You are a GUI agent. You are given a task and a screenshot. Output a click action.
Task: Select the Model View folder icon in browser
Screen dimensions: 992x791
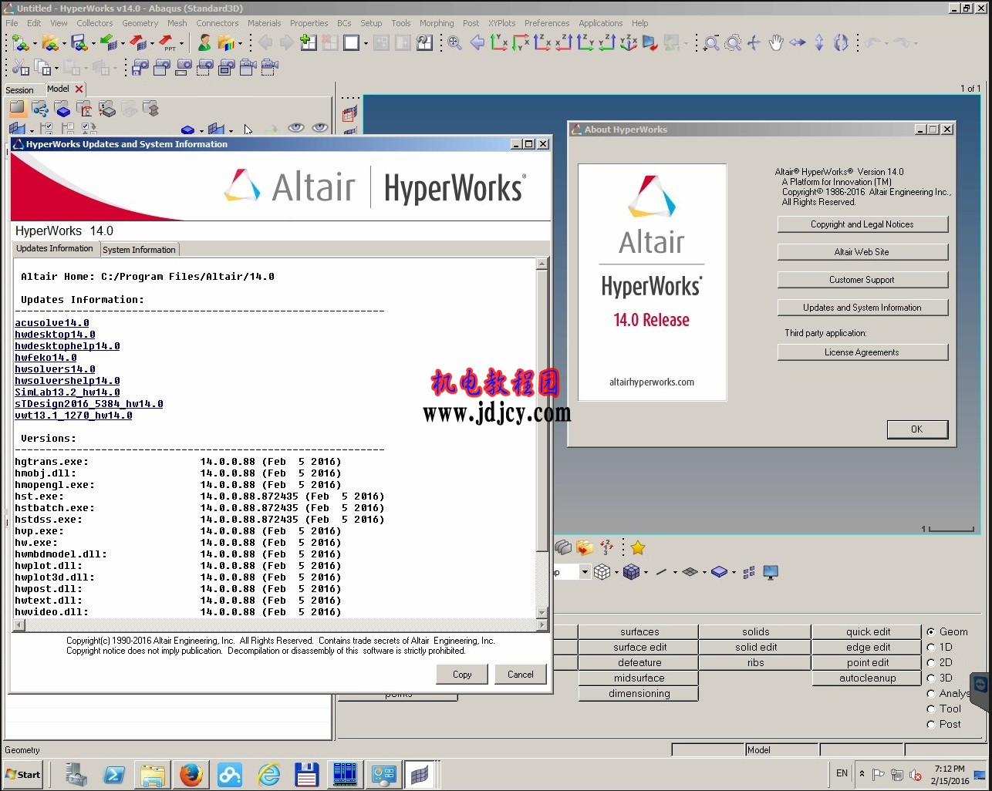[18, 109]
